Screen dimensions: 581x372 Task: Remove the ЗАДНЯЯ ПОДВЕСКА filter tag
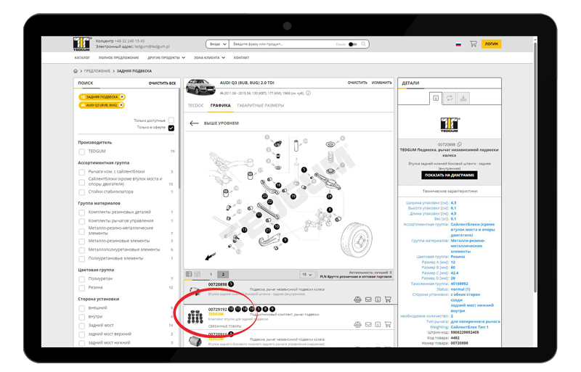(122, 96)
